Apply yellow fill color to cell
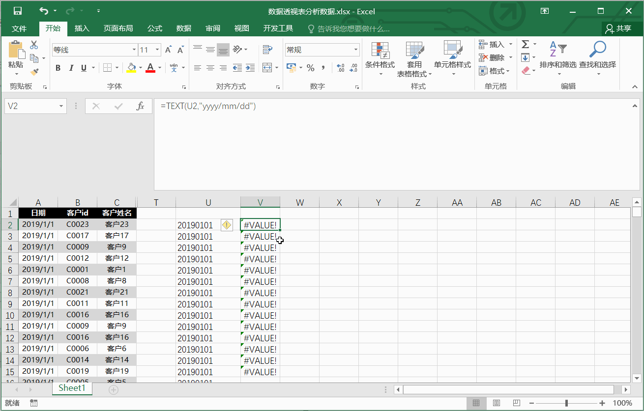Viewport: 644px width, 411px height. pyautogui.click(x=131, y=68)
